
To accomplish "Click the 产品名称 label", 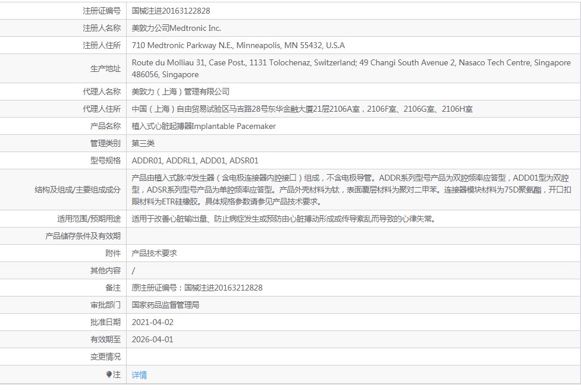I will click(x=105, y=126).
